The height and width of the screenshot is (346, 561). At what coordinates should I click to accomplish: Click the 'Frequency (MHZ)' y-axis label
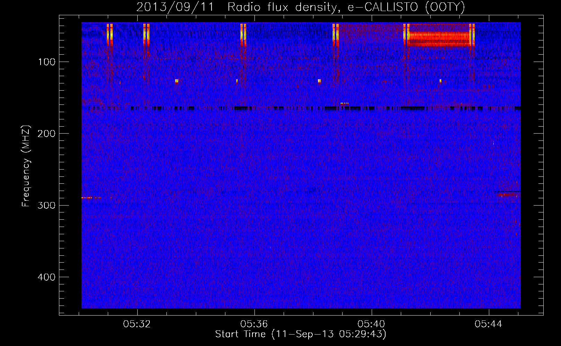pyautogui.click(x=26, y=166)
